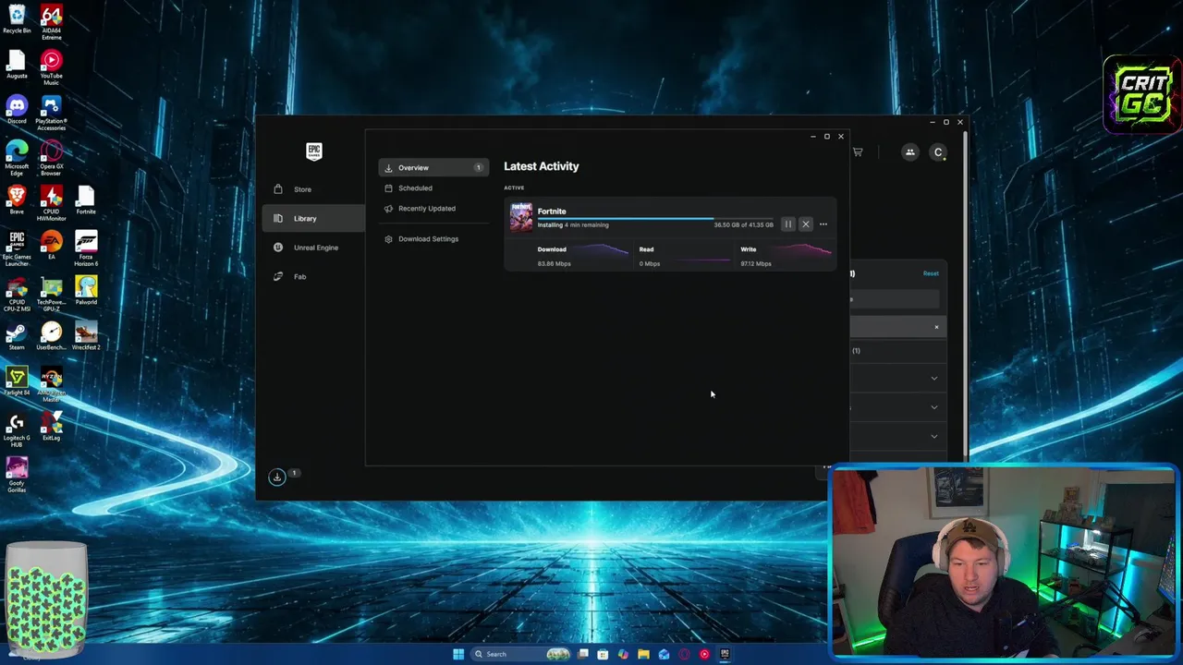Open Fortnite download more options menu
This screenshot has width=1183, height=665.
pyautogui.click(x=823, y=224)
